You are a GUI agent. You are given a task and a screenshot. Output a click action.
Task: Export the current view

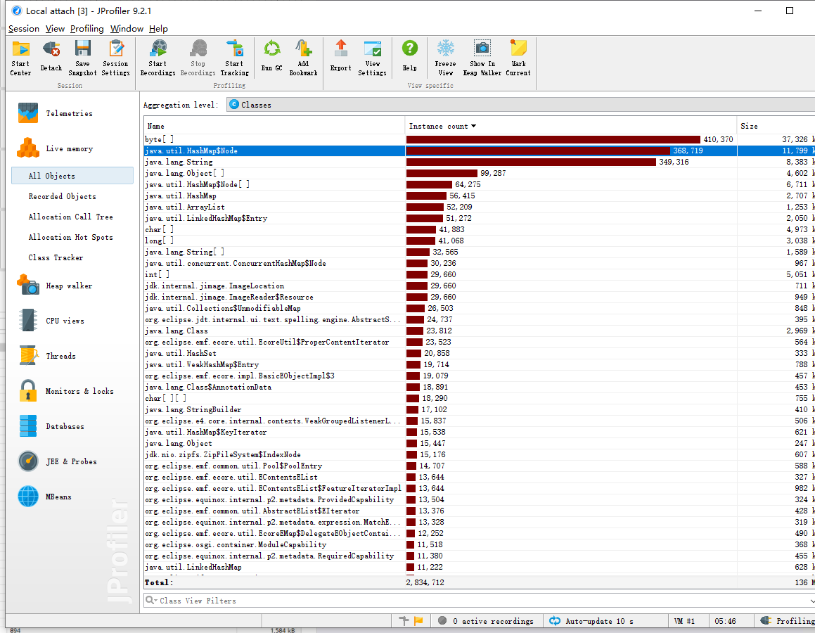coord(341,56)
